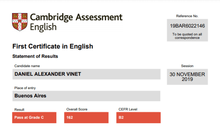Select the Buenos Aires entry field

86,96
